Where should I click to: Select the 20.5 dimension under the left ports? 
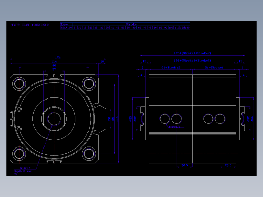(185, 165)
